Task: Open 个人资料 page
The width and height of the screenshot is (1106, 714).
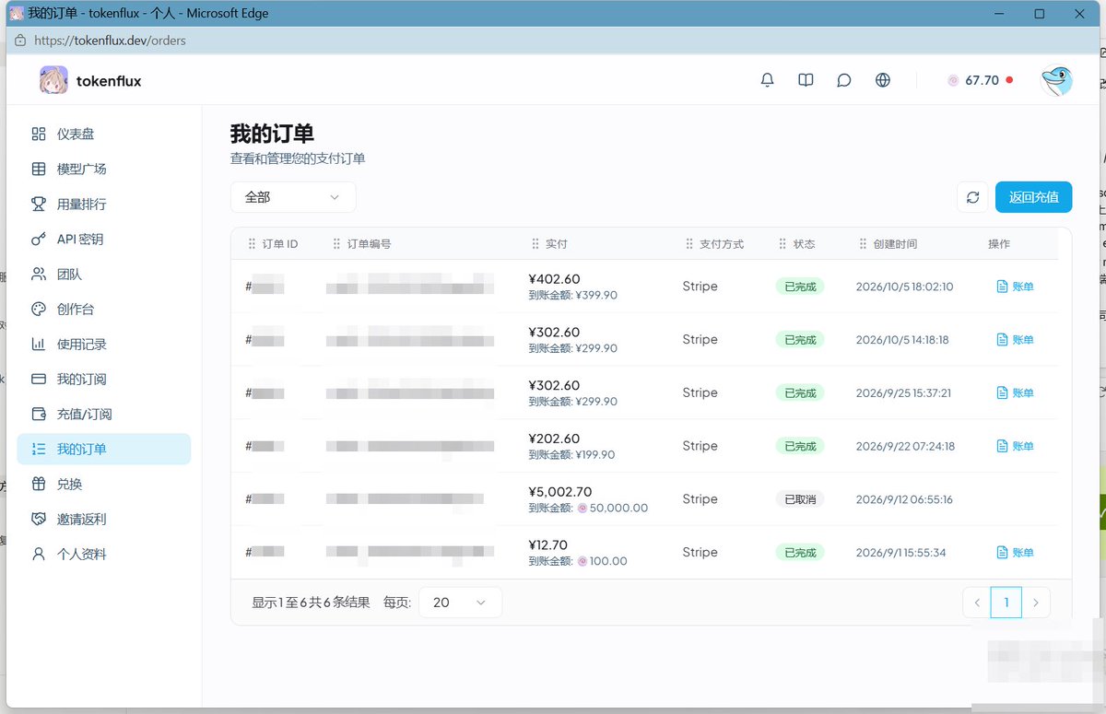Action: (x=104, y=554)
